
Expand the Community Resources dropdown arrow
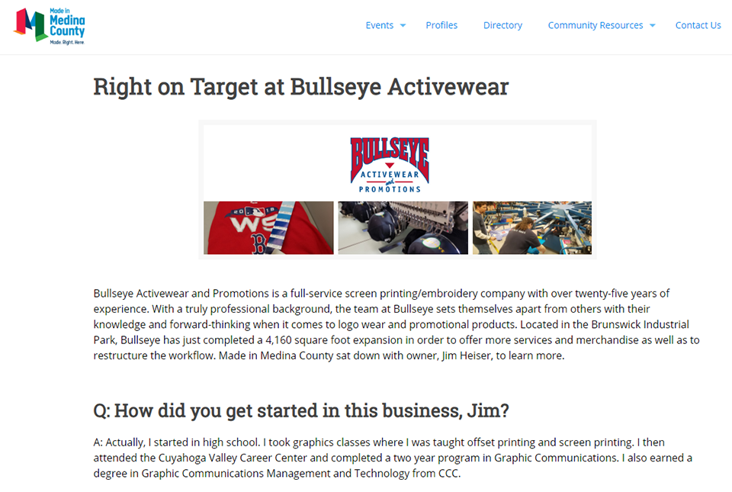653,26
